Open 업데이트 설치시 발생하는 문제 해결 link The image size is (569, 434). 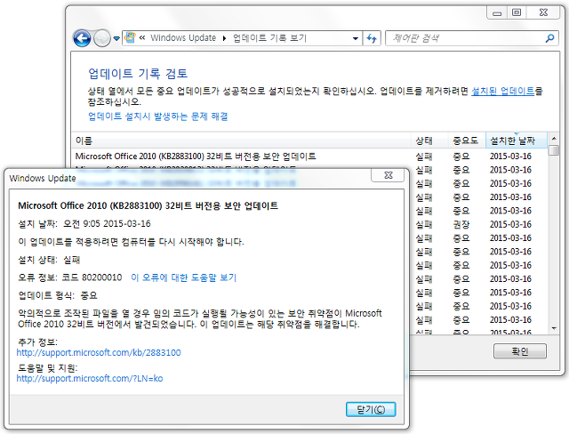158,117
